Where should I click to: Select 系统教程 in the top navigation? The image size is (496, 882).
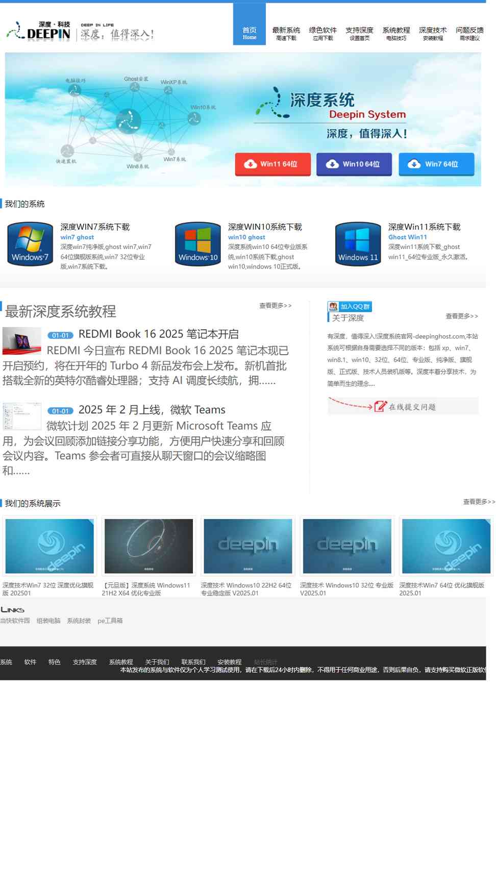click(396, 34)
